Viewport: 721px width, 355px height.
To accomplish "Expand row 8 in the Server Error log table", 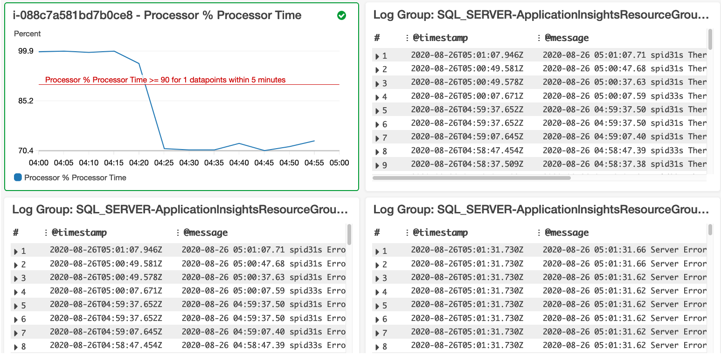I will (377, 347).
